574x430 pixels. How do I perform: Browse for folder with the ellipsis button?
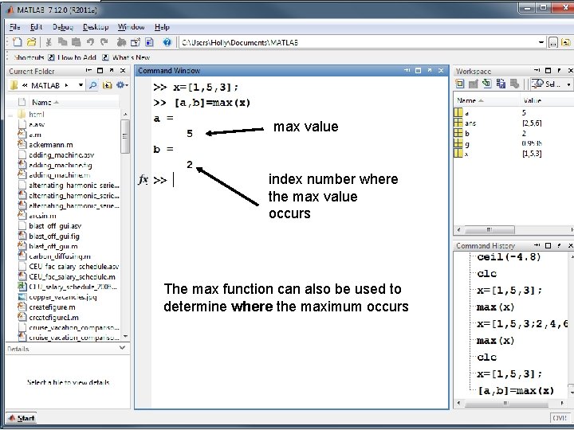point(553,43)
